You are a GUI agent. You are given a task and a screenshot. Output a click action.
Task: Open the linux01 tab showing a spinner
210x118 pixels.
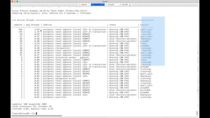[x=125, y=5]
